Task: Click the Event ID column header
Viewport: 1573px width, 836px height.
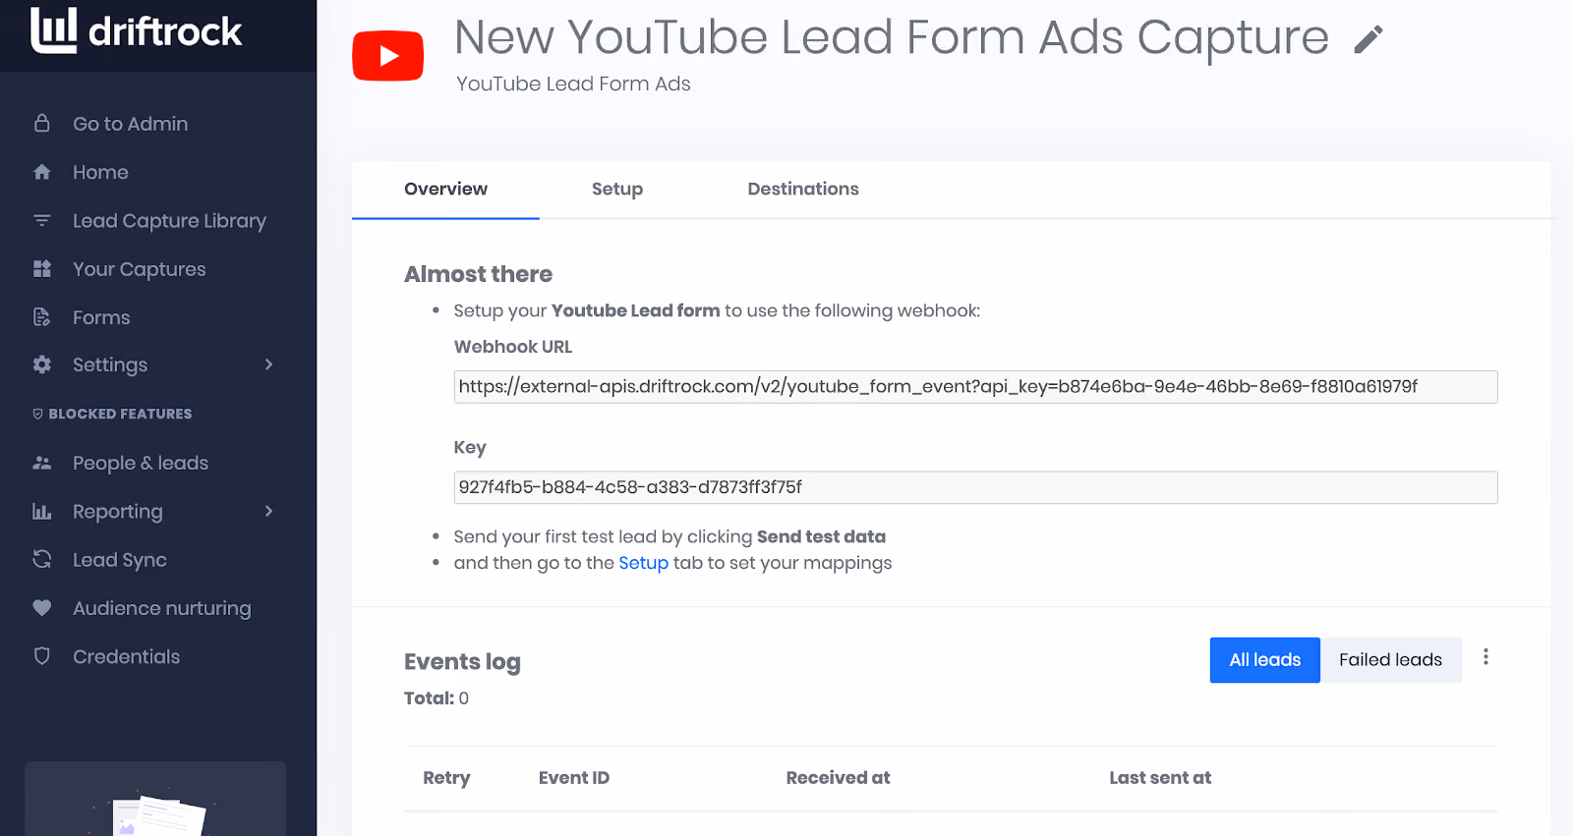Action: [574, 778]
